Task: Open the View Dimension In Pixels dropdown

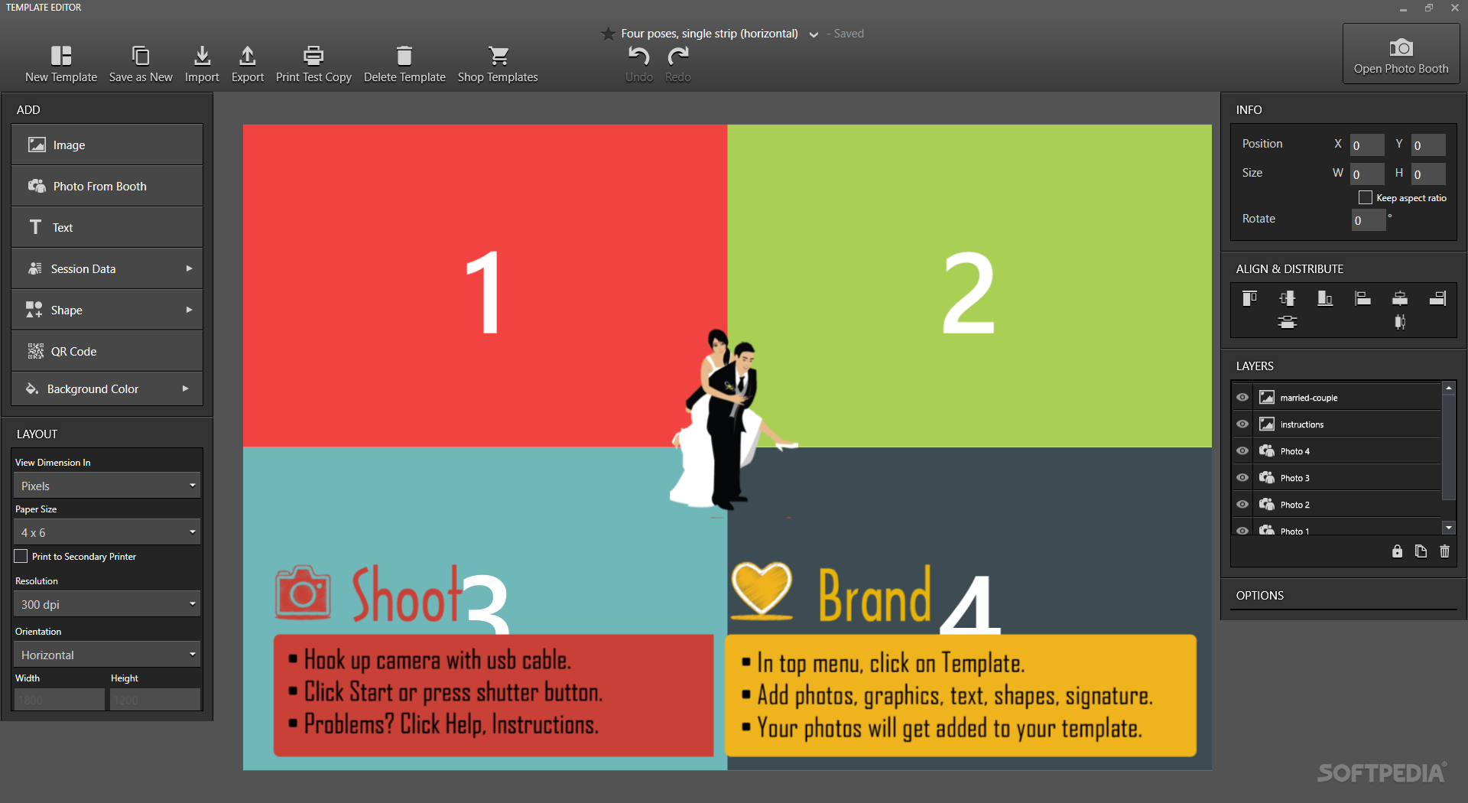Action: [x=107, y=486]
